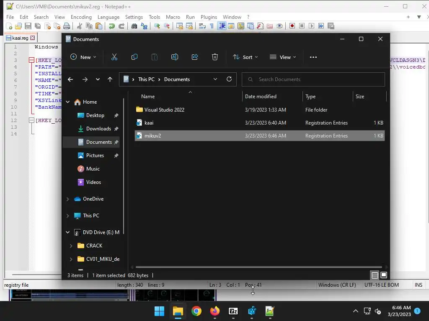Image resolution: width=429 pixels, height=321 pixels.
Task: Open the New dropdown in Explorer
Action: [x=83, y=57]
